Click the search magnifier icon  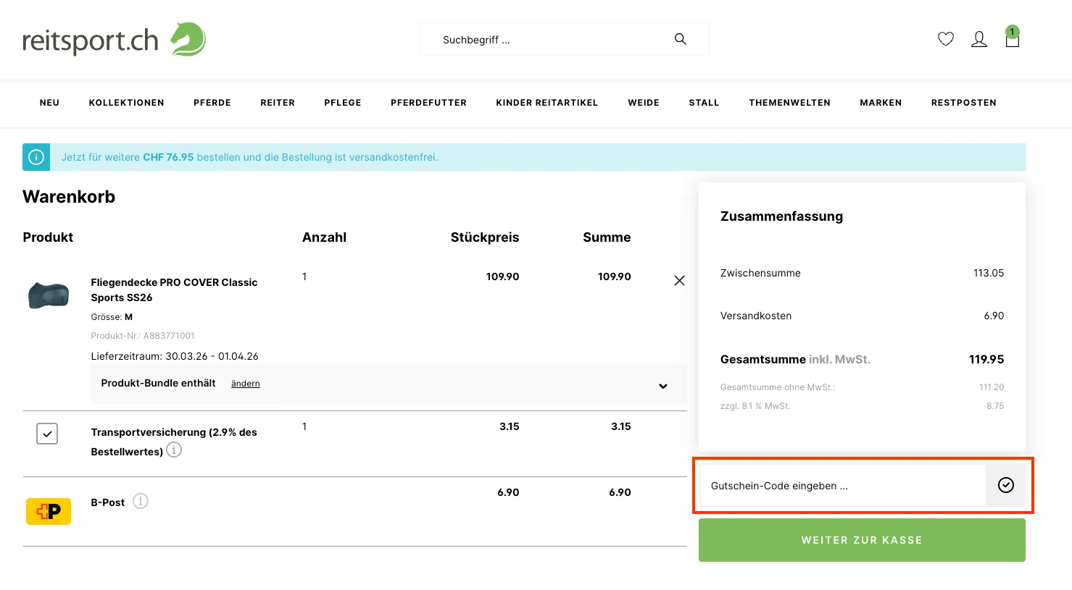[x=680, y=38]
